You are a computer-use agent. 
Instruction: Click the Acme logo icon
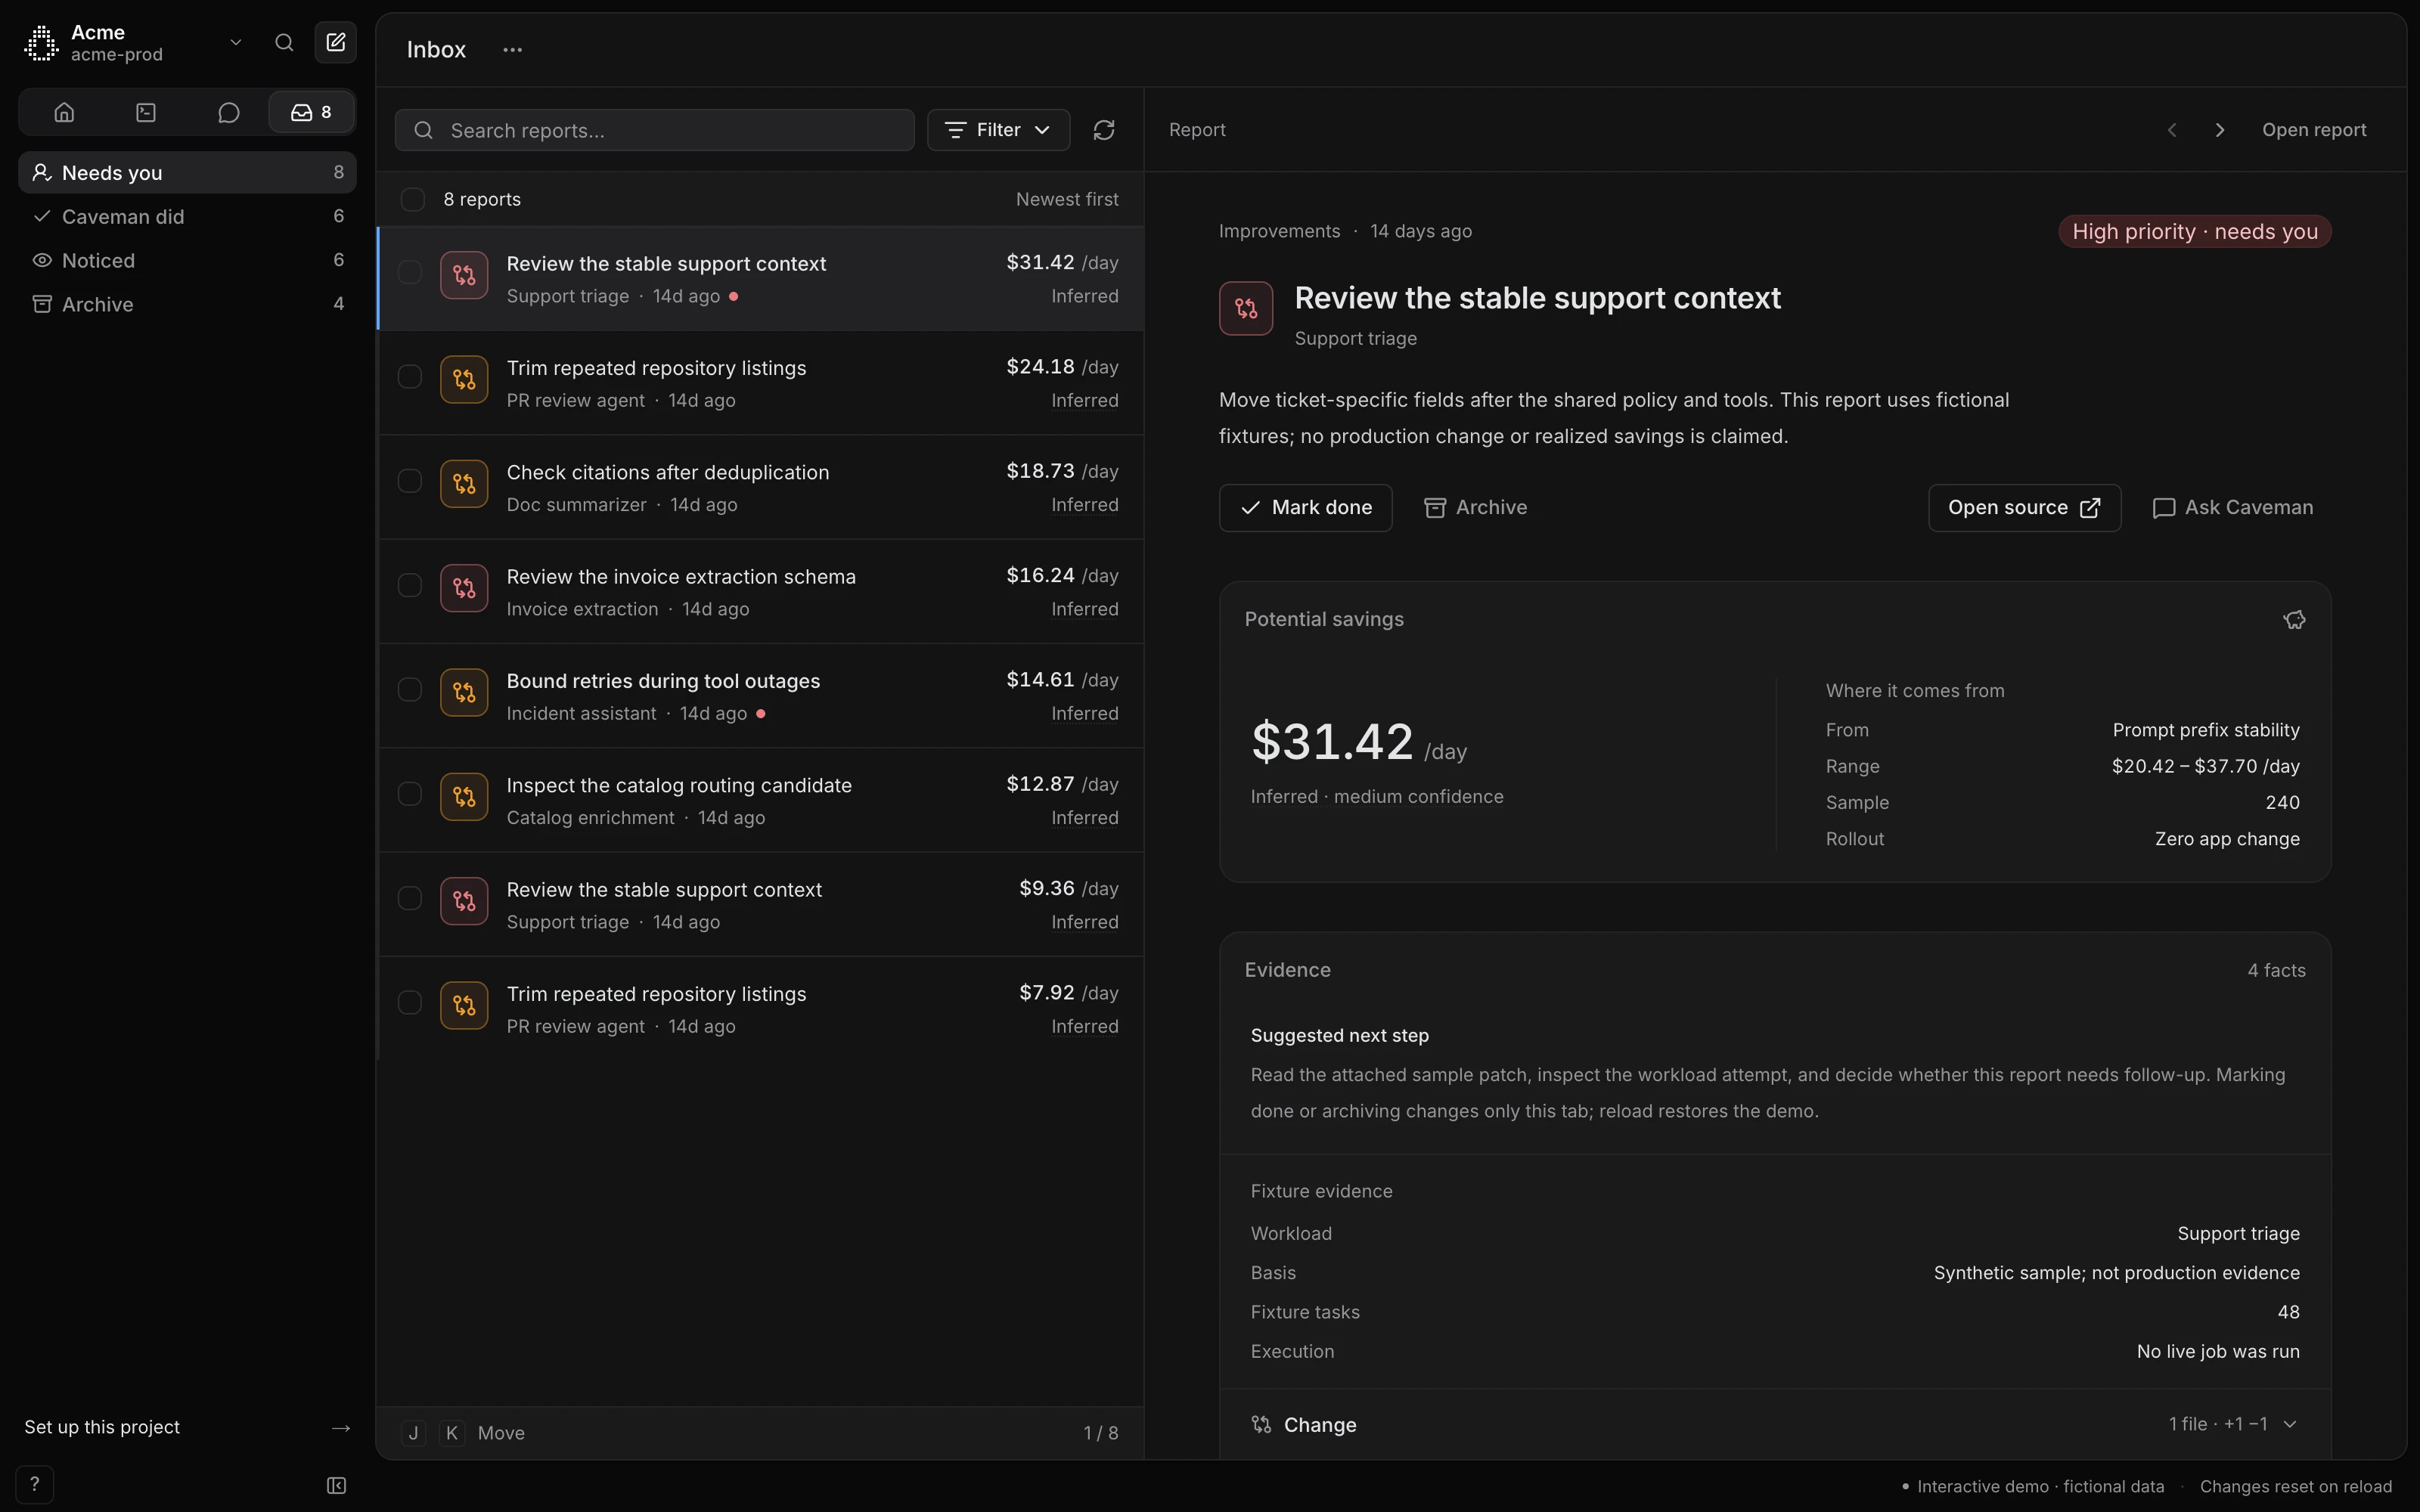click(41, 43)
